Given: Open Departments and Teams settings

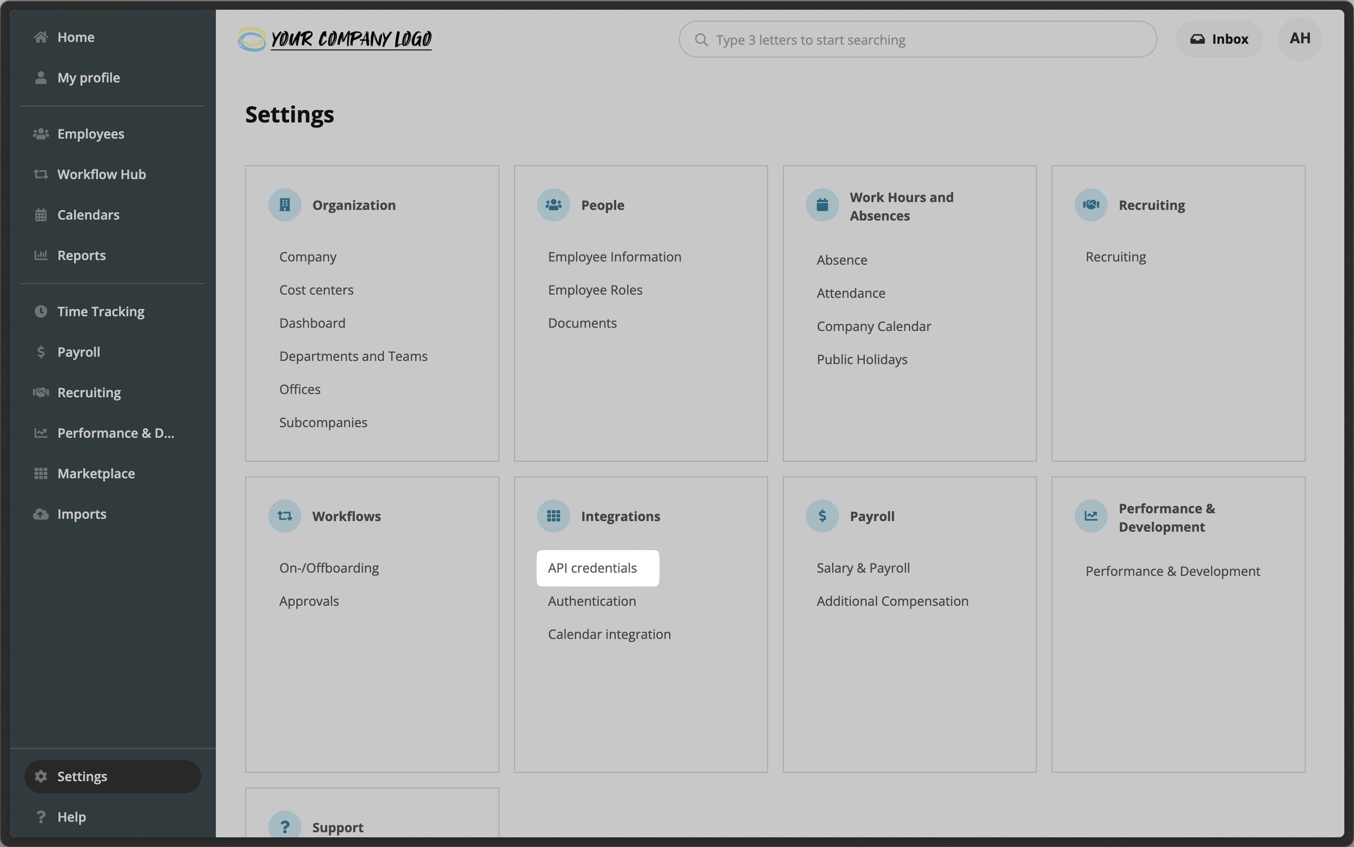Looking at the screenshot, I should pos(353,356).
